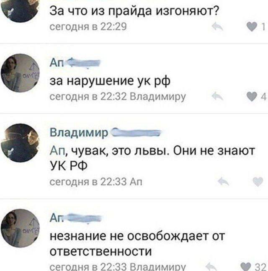This screenshot has width=268, height=271.
Task: Open 'Владимиру' reply reference at 22:32
Action: [158, 97]
